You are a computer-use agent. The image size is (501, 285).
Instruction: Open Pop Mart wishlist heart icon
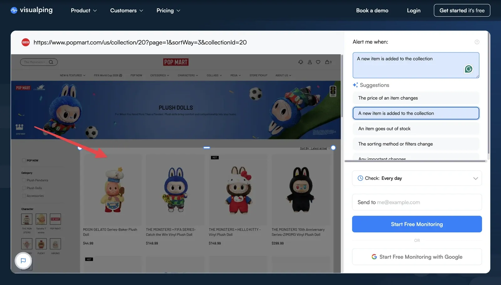[x=318, y=62]
